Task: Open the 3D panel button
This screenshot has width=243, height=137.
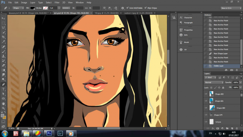Action: tap(185, 50)
